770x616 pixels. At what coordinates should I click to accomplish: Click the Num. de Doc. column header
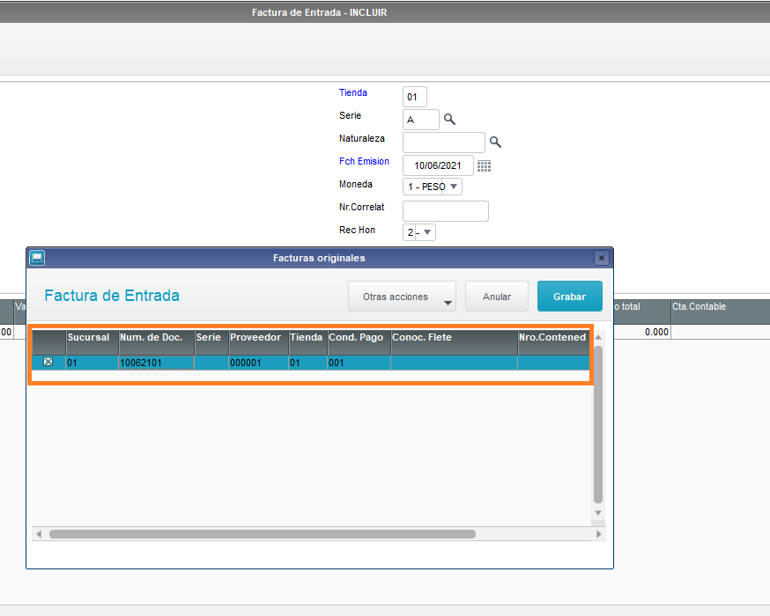point(157,342)
